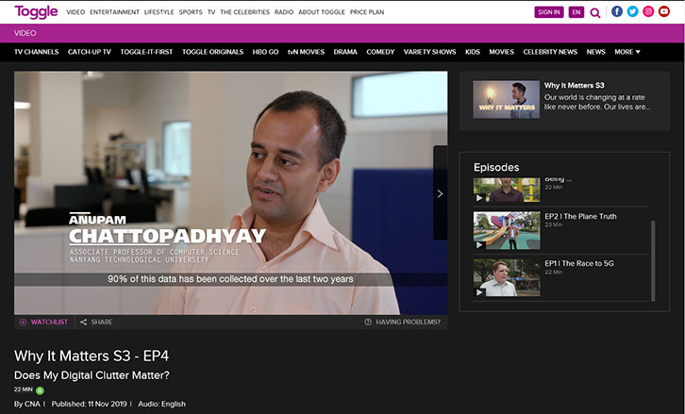Open the Toggle home logo
Viewport: 685px width, 414px height.
pos(36,12)
